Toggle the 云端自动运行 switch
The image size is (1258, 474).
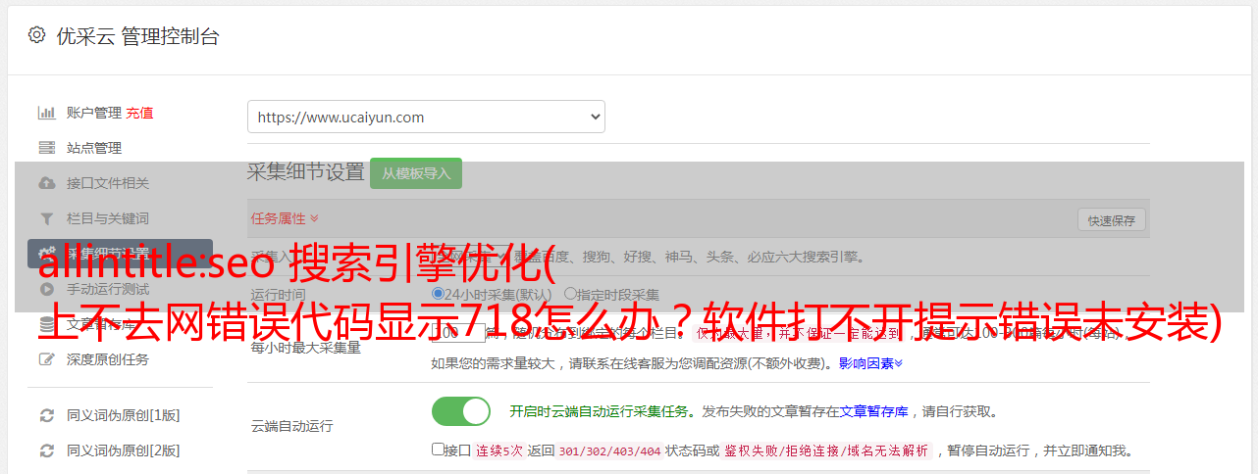461,411
